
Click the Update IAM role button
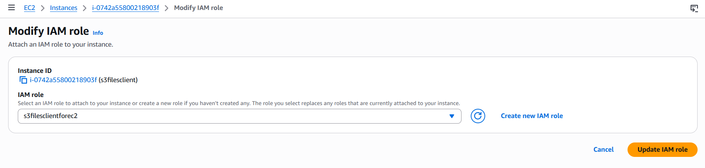[662, 149]
